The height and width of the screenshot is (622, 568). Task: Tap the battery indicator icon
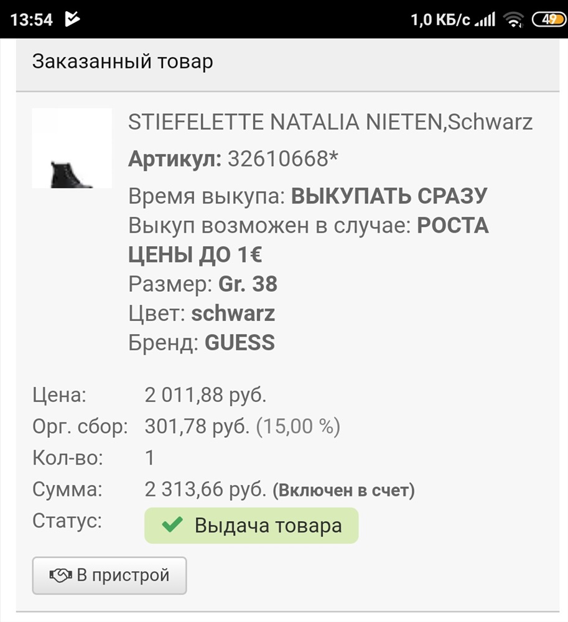click(549, 19)
